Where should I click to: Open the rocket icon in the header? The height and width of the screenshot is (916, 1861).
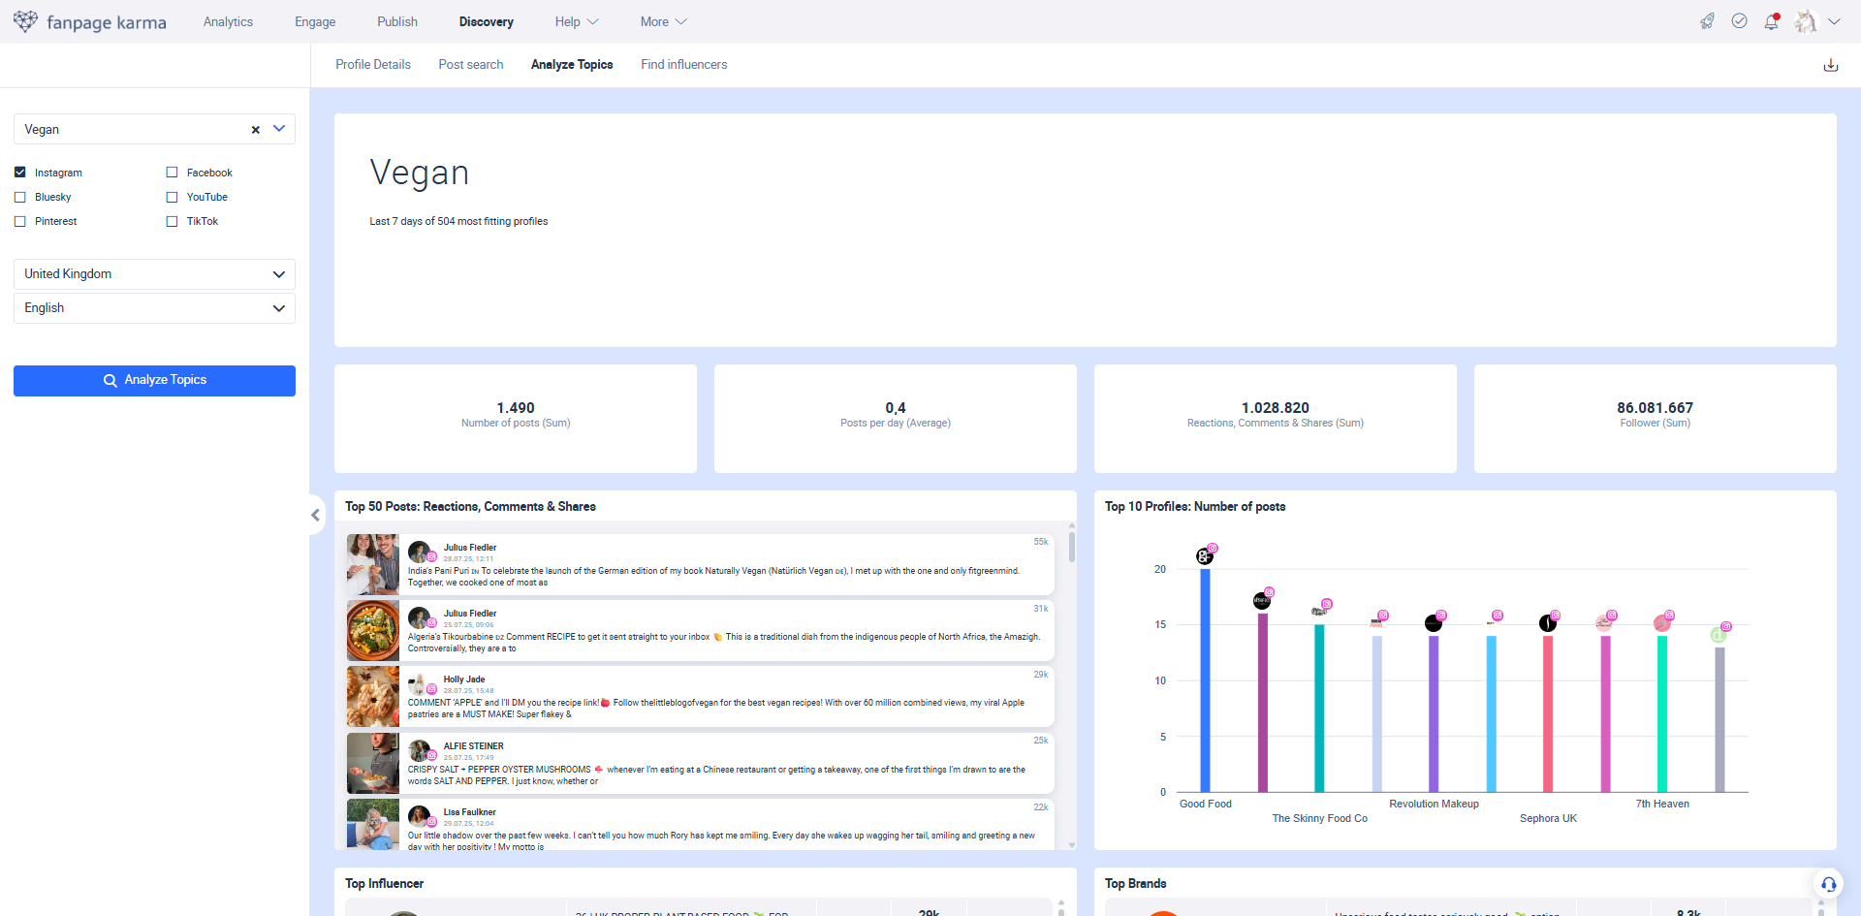click(x=1707, y=21)
